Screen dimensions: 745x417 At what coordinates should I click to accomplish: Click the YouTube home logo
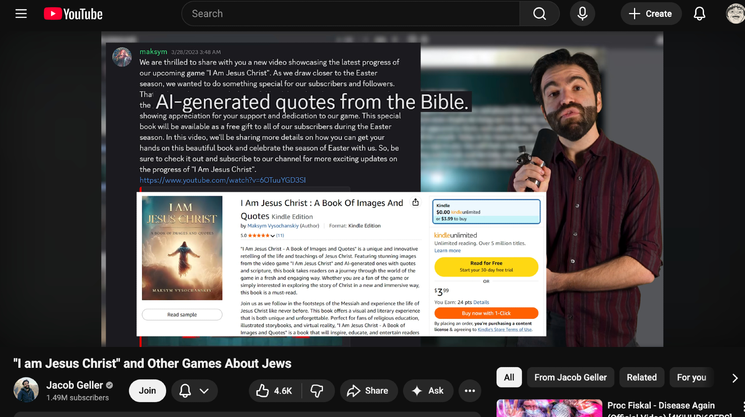point(73,14)
